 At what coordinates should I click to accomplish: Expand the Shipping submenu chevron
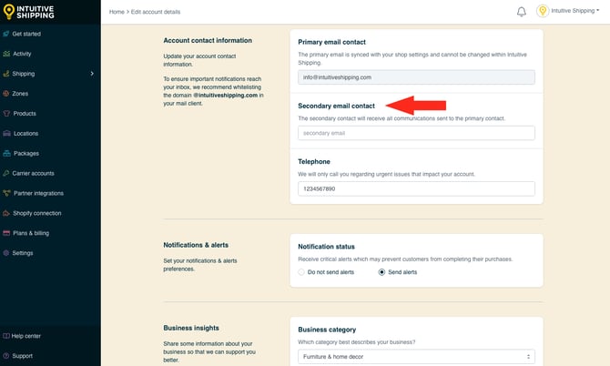pyautogui.click(x=92, y=74)
